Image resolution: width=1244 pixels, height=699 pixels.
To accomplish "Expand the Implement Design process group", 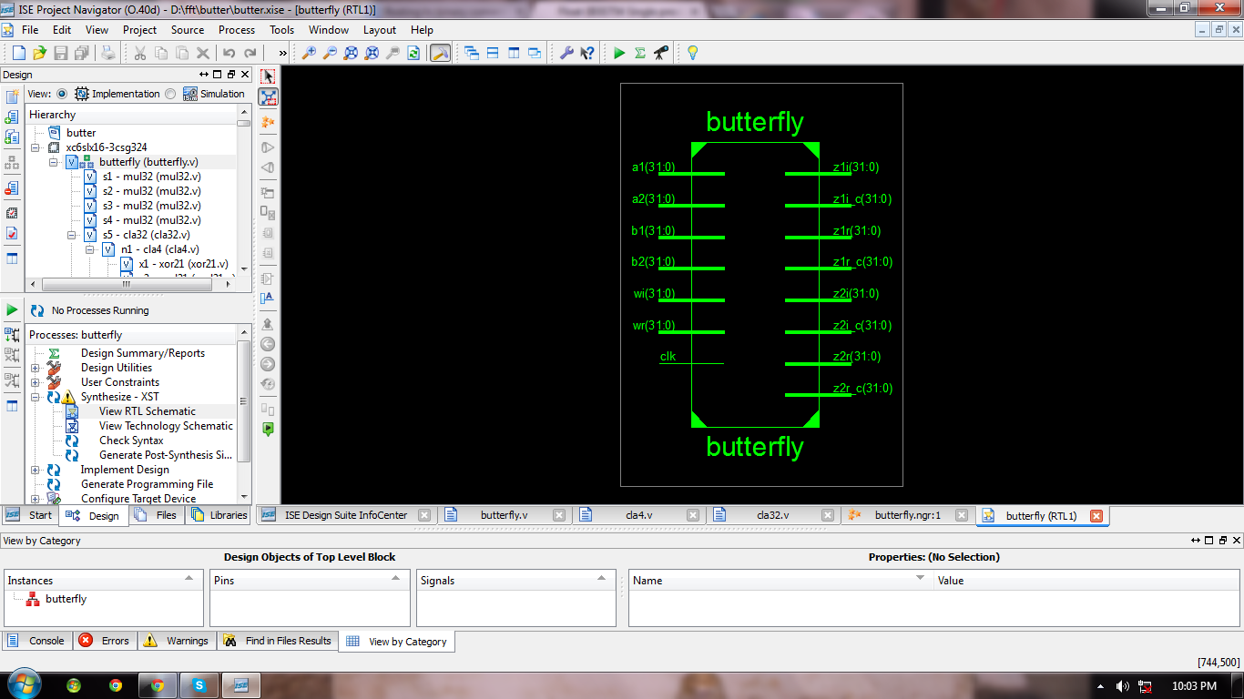I will pyautogui.click(x=34, y=469).
